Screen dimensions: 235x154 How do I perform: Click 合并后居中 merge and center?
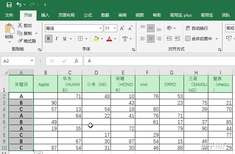198,39
